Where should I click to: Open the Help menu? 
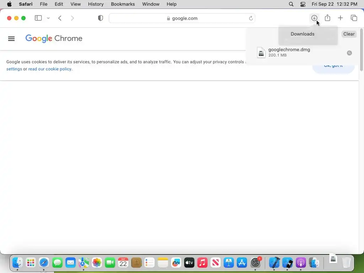point(172,4)
